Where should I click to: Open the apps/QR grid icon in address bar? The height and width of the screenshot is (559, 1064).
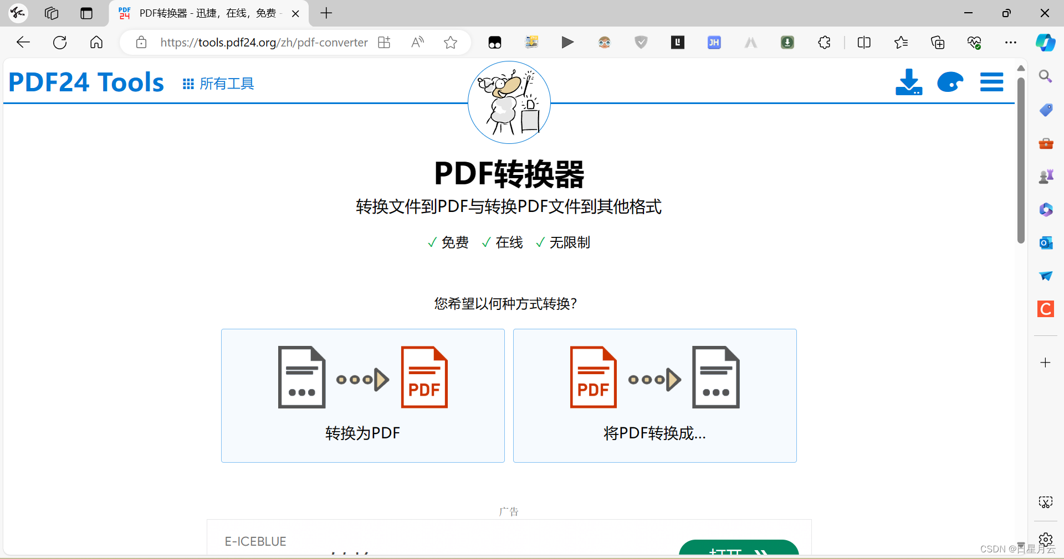click(384, 43)
